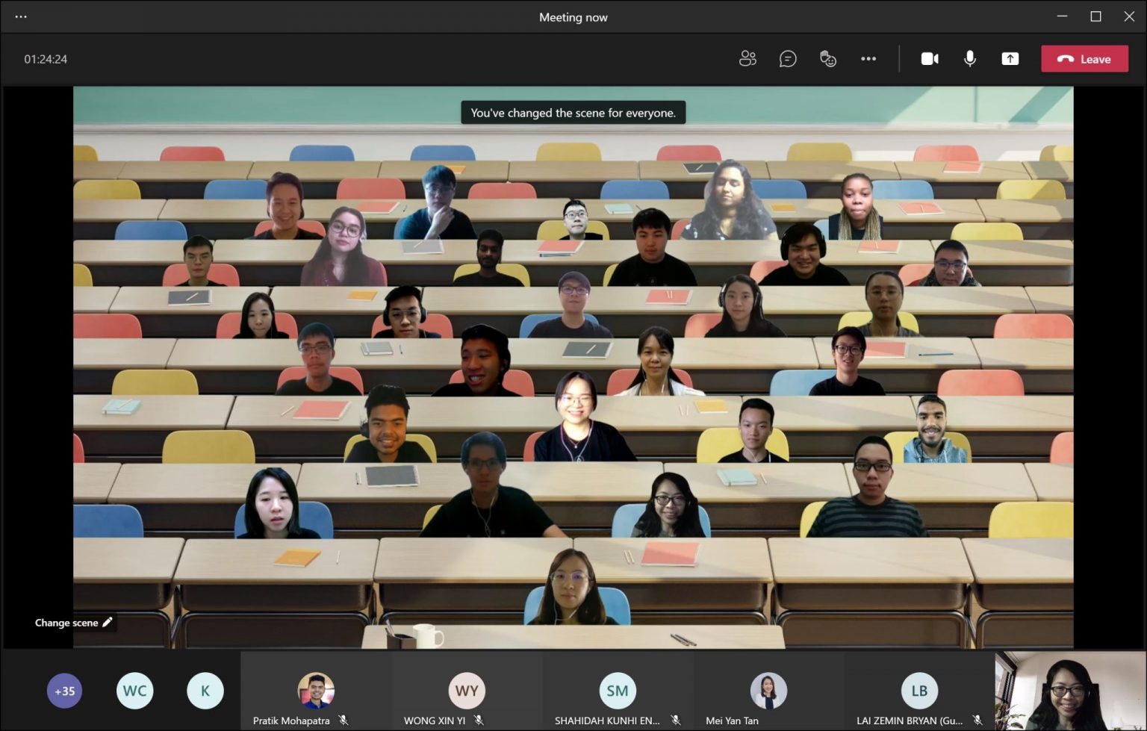The width and height of the screenshot is (1147, 731).
Task: Toggle mute status on Pratik Mohapatra's tile
Action: [344, 720]
